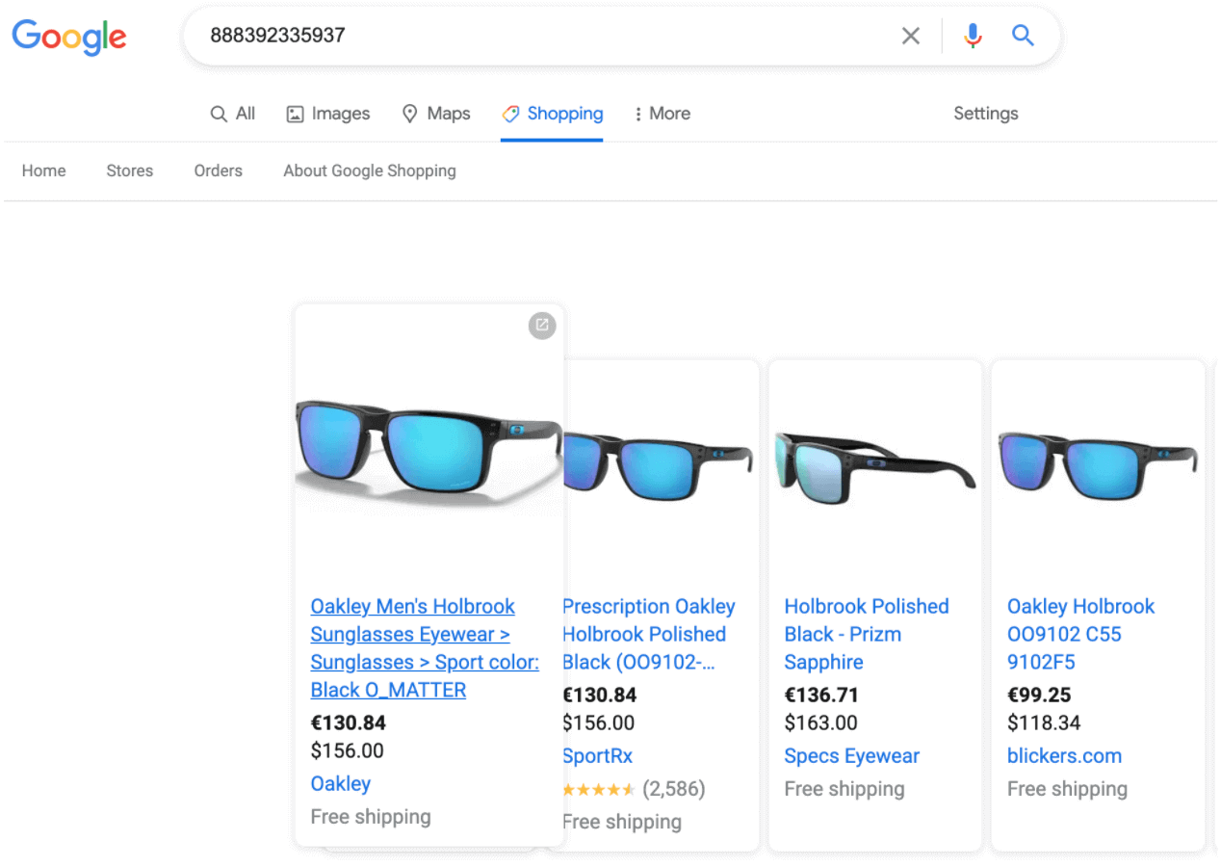Open the first product in a popout via its expand icon
Image resolution: width=1221 pixels, height=867 pixels.
coord(541,326)
